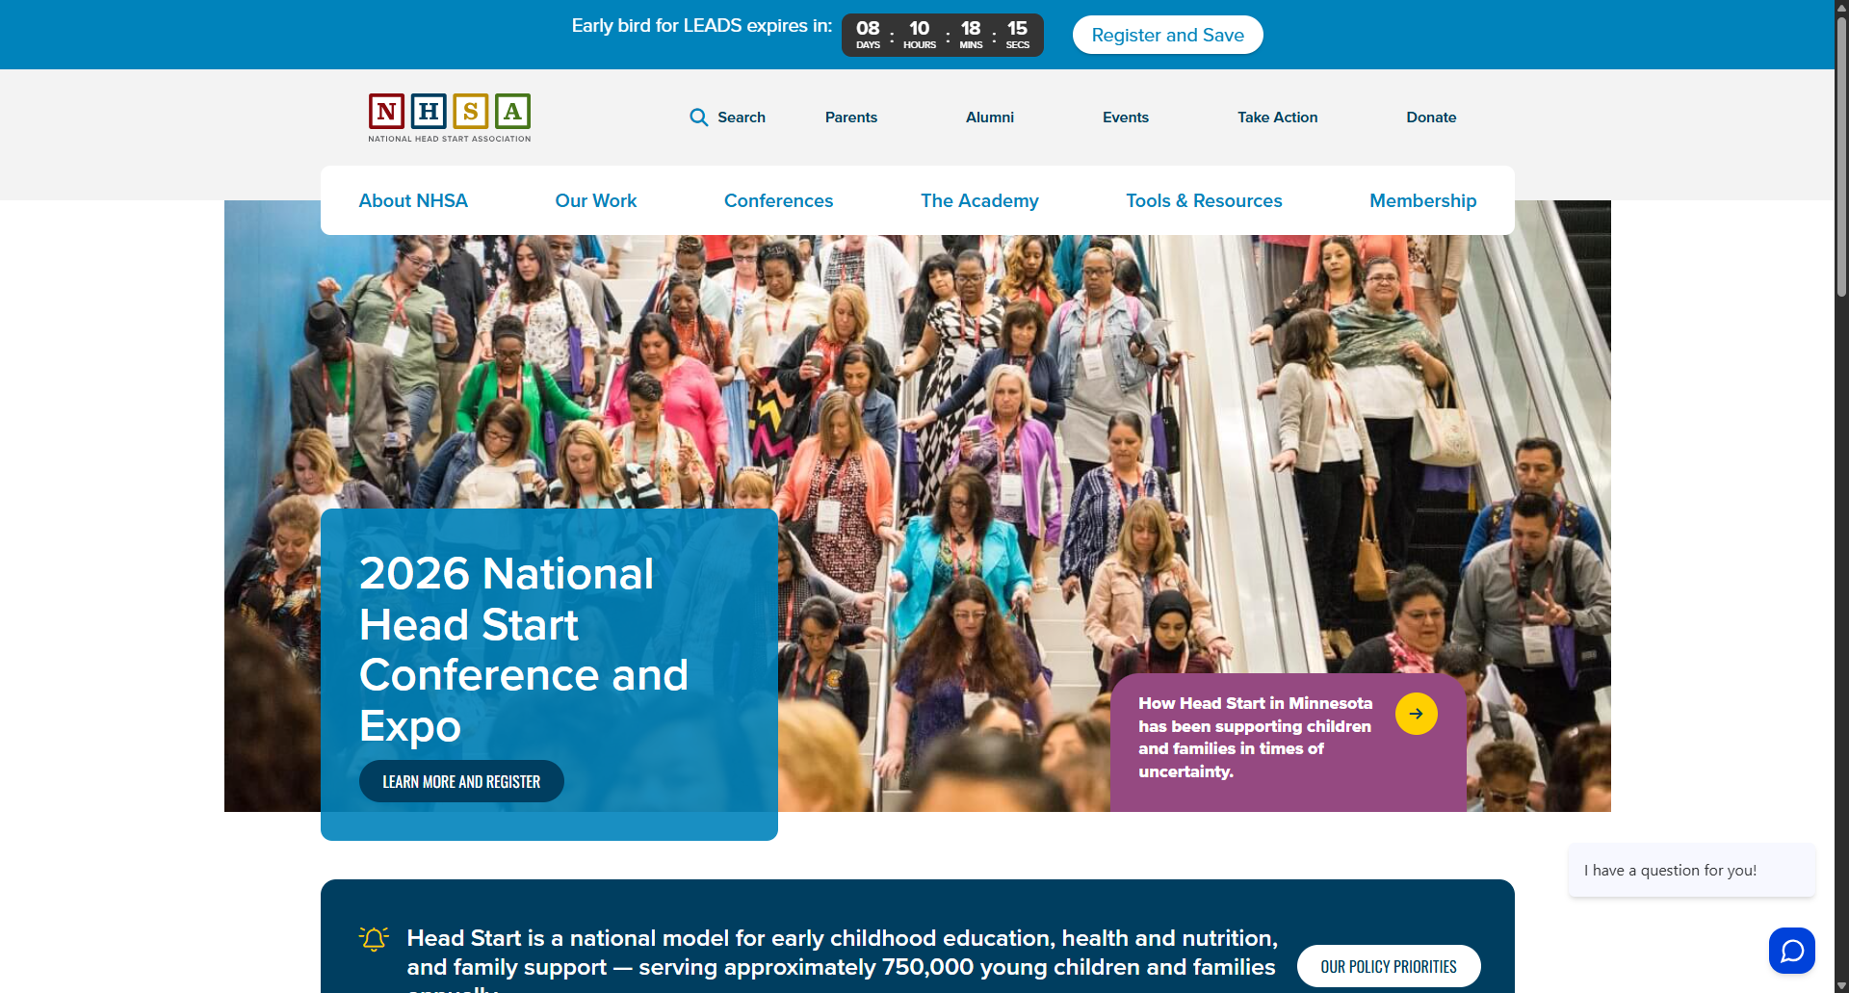This screenshot has width=1849, height=993.
Task: Open Tools & Resources menu
Action: [x=1204, y=200]
